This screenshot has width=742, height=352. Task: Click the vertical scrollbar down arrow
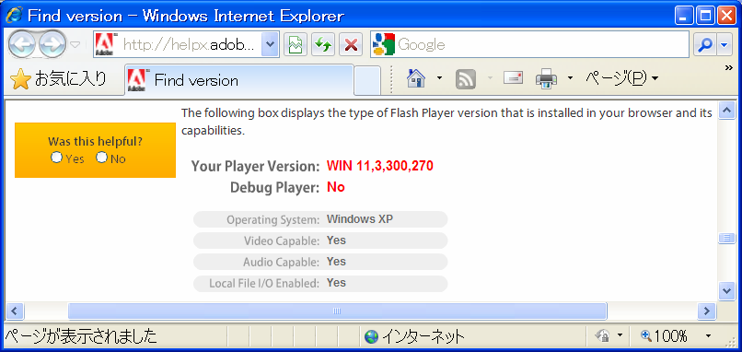point(726,290)
